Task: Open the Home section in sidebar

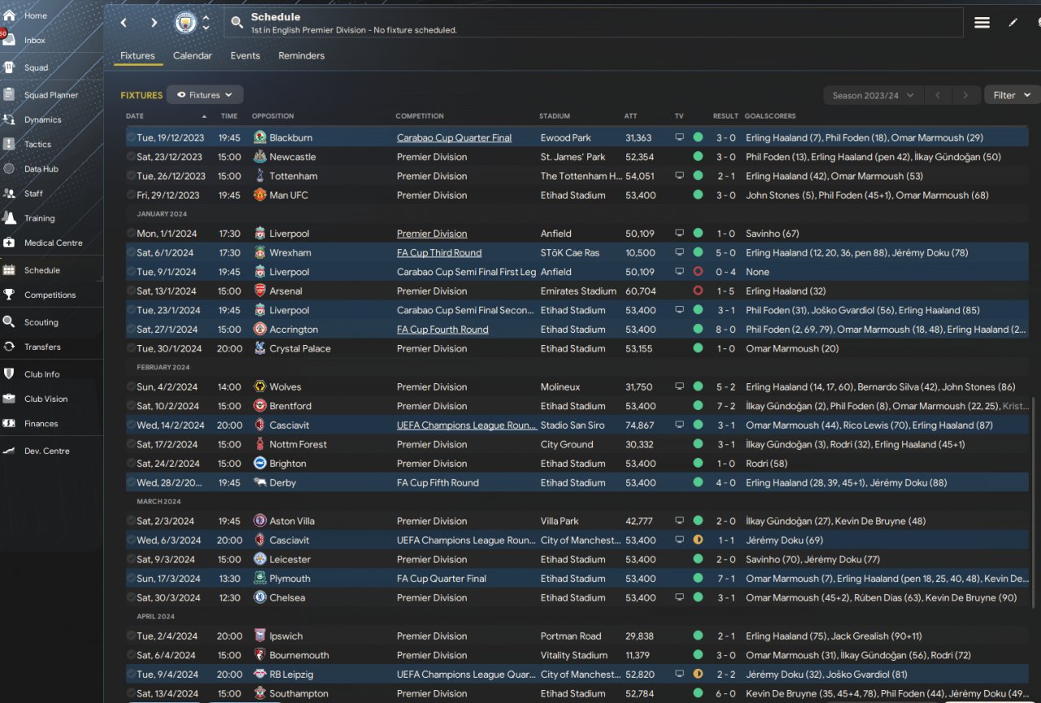Action: 35,15
